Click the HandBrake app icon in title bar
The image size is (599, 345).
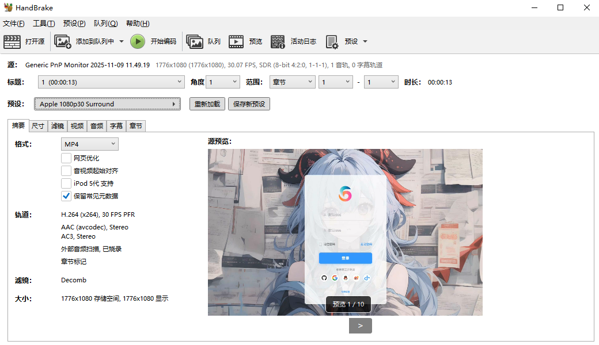[7, 7]
